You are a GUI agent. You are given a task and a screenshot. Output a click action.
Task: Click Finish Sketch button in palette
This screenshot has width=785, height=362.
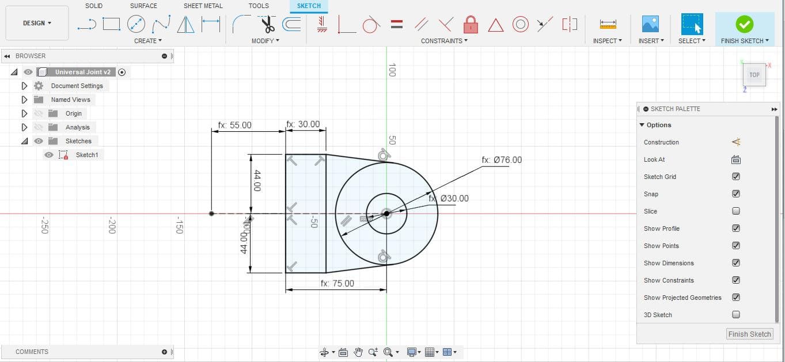749,334
